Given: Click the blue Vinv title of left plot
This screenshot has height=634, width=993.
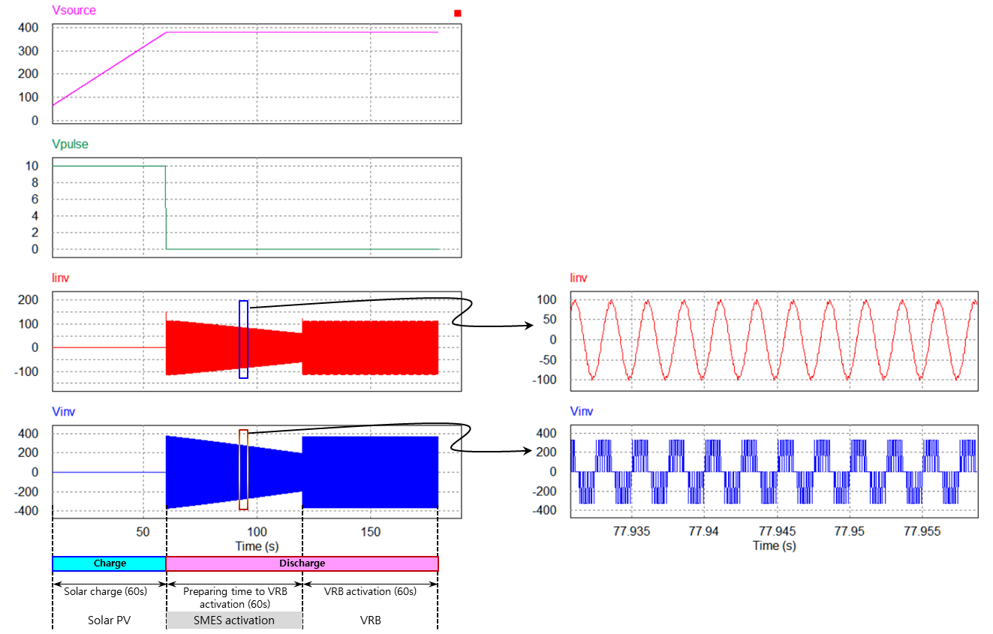Looking at the screenshot, I should point(63,411).
